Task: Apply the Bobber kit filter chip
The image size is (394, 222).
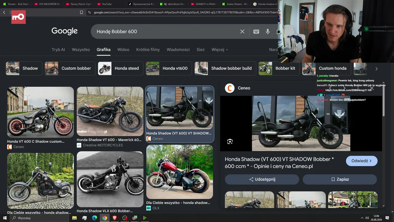Action: click(x=279, y=68)
